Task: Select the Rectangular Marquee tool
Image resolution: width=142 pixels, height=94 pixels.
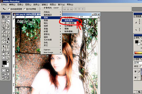Action: click(x=4, y=21)
